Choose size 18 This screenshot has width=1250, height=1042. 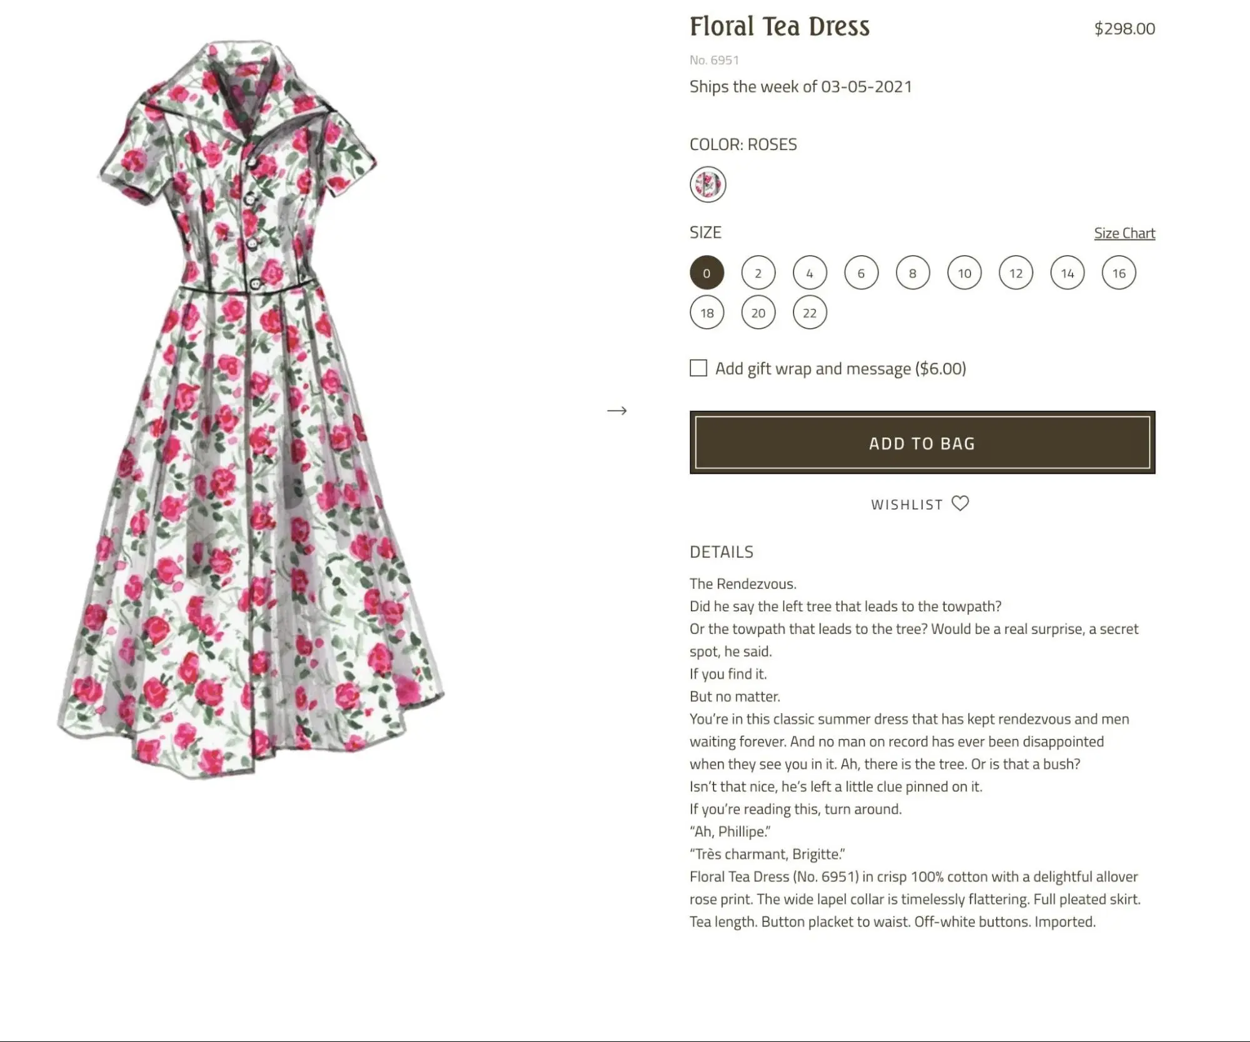(707, 313)
